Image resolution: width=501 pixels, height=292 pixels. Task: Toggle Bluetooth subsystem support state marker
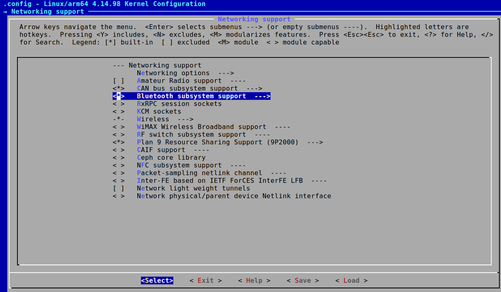[x=118, y=96]
